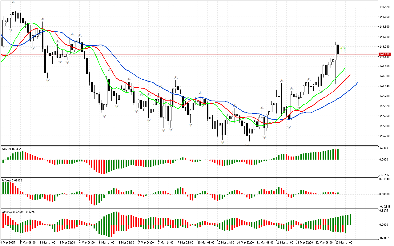Viewport: 394px width, 246px height.
Task: Click the 147.520 price scale label
Action: [385, 106]
